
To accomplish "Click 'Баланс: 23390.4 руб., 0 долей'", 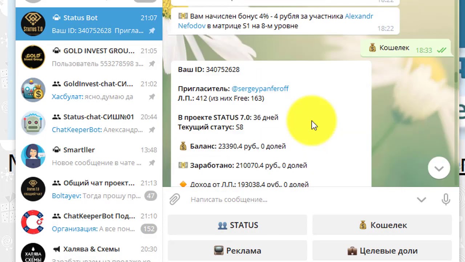I will point(238,146).
